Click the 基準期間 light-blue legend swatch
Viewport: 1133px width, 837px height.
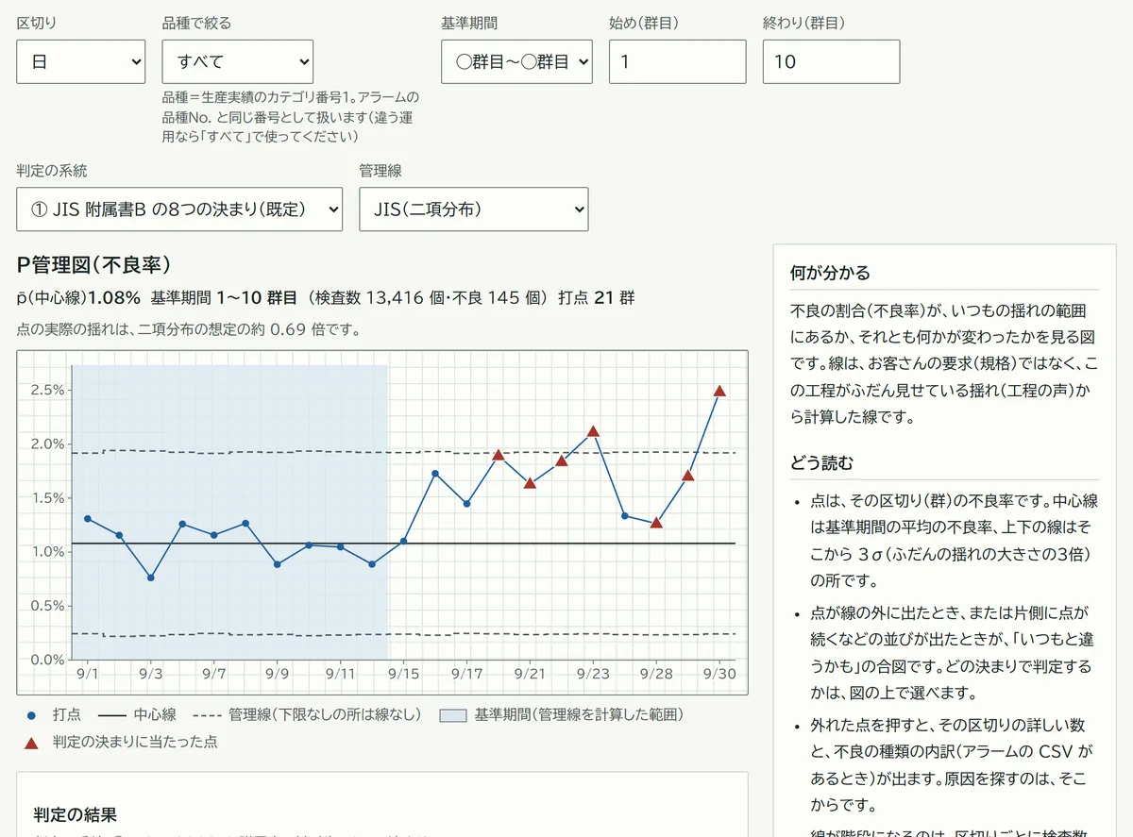[x=452, y=715]
